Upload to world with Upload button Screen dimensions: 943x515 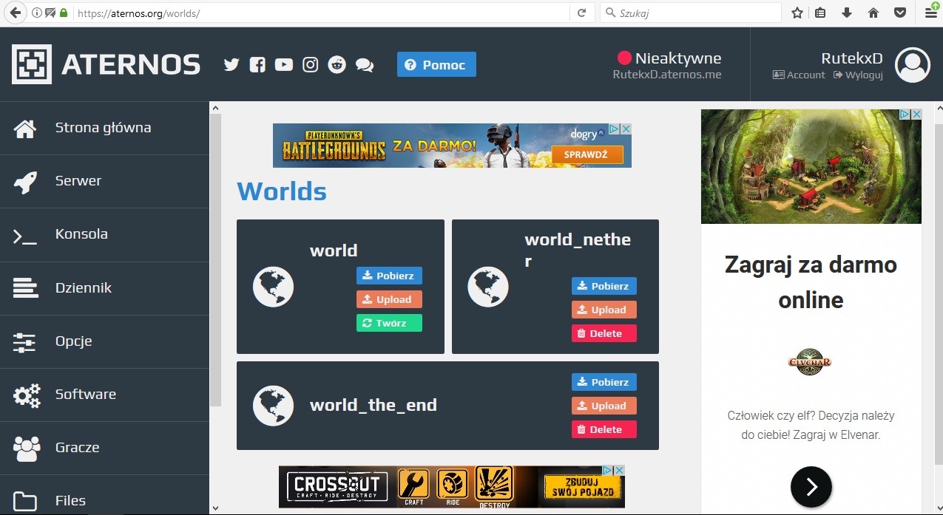click(389, 299)
